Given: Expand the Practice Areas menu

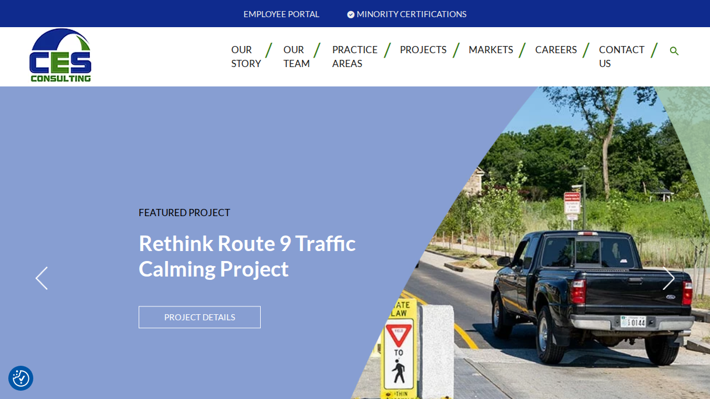Looking at the screenshot, I should tap(355, 57).
